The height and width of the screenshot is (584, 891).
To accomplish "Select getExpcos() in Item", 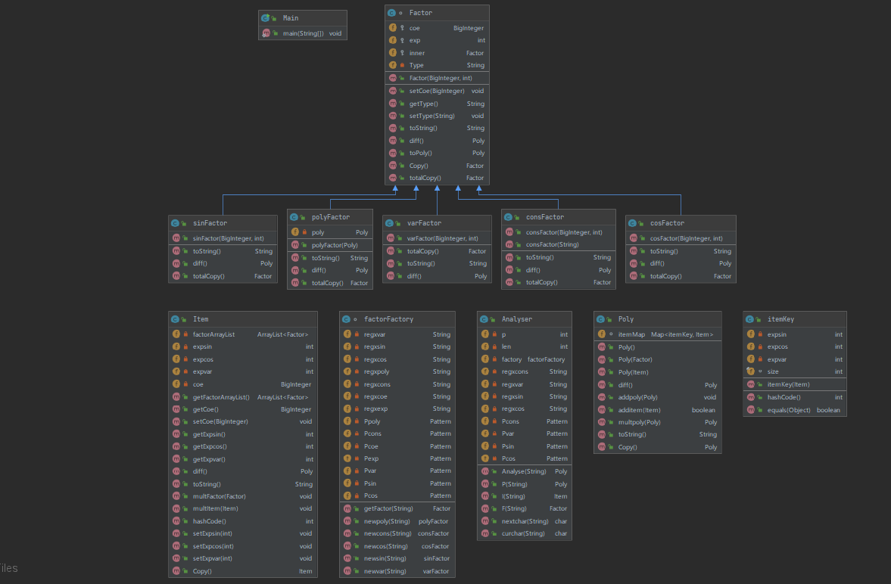I will pos(243,446).
